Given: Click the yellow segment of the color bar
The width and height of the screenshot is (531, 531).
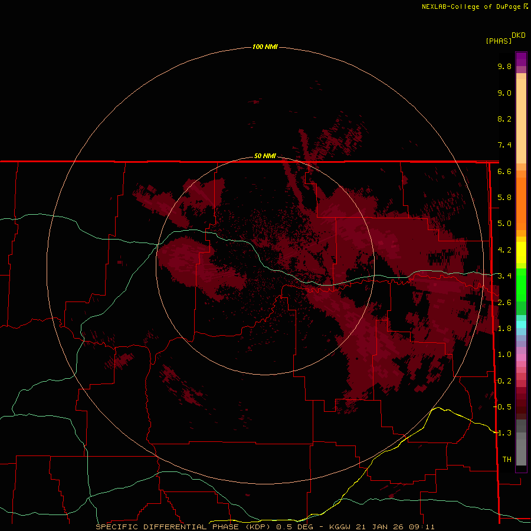Looking at the screenshot, I should (x=521, y=253).
